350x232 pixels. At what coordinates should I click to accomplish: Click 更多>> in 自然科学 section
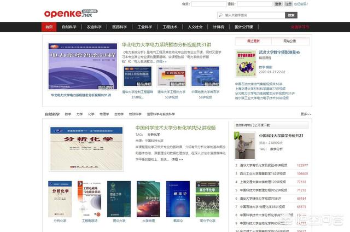click(x=306, y=114)
